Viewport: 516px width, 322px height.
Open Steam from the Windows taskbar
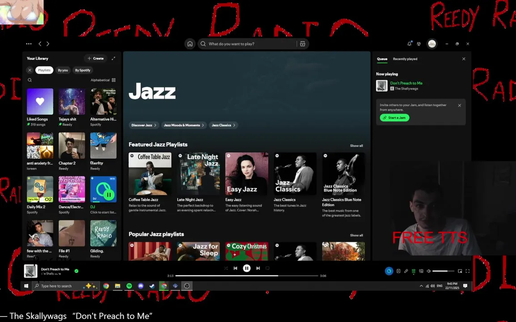(x=152, y=286)
